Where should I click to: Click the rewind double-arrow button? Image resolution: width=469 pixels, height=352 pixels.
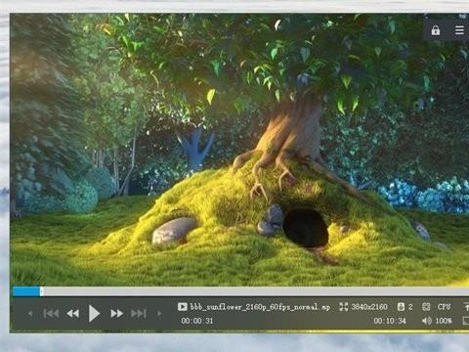(x=72, y=314)
